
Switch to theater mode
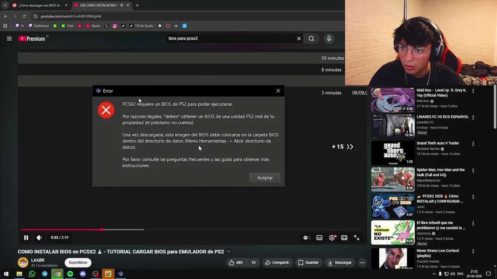(344, 238)
